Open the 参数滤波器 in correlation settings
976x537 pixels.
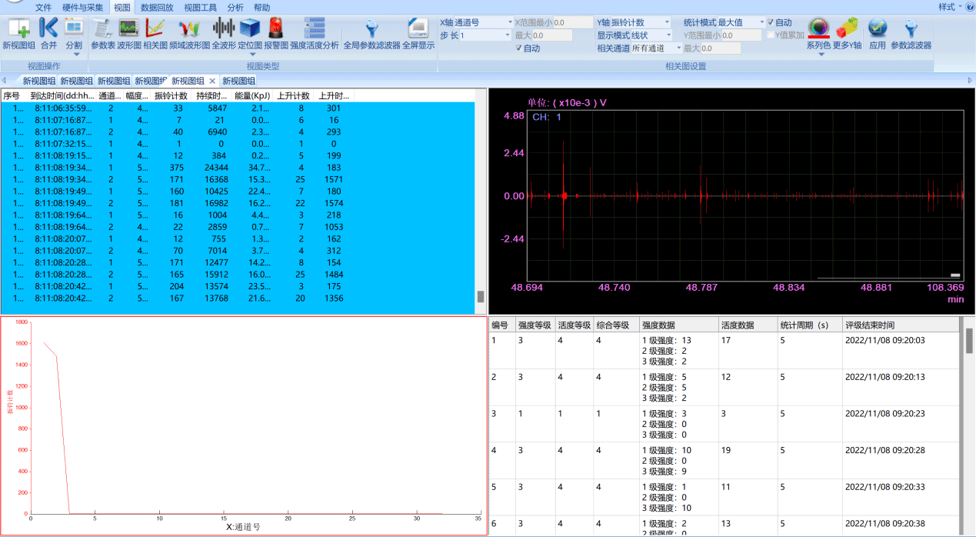911,35
